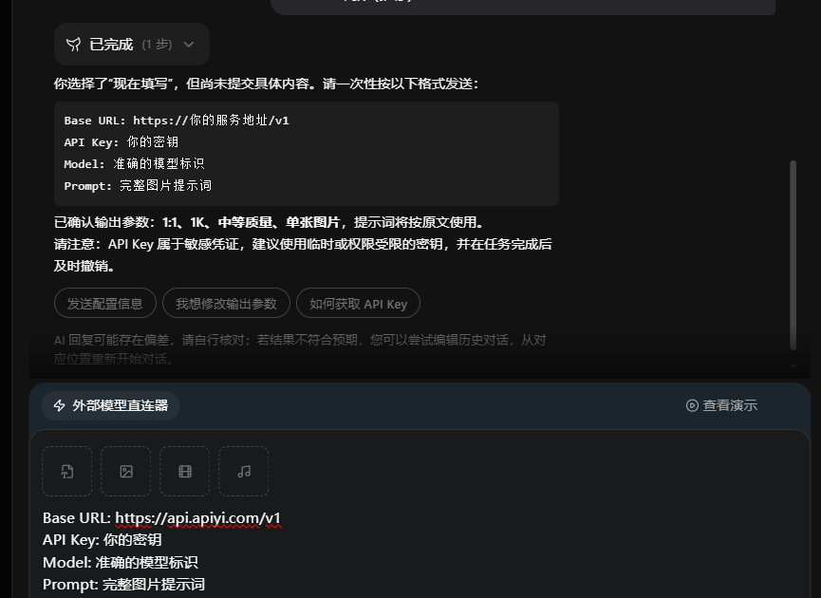Click the lightning icon in 外部模型直连器 chip
This screenshot has width=821, height=598.
(x=60, y=405)
